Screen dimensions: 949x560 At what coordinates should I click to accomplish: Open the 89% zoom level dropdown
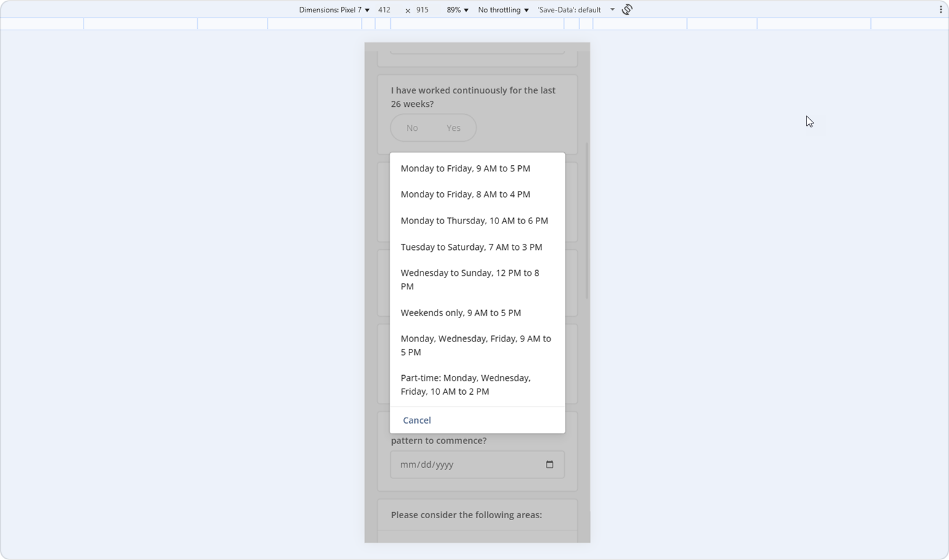[x=455, y=9]
